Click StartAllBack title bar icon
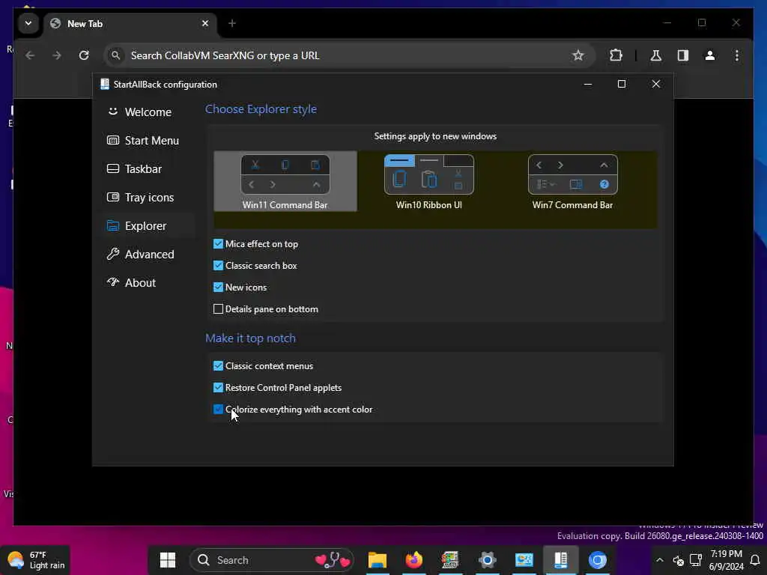Viewport: 767px width, 575px height. coord(104,84)
